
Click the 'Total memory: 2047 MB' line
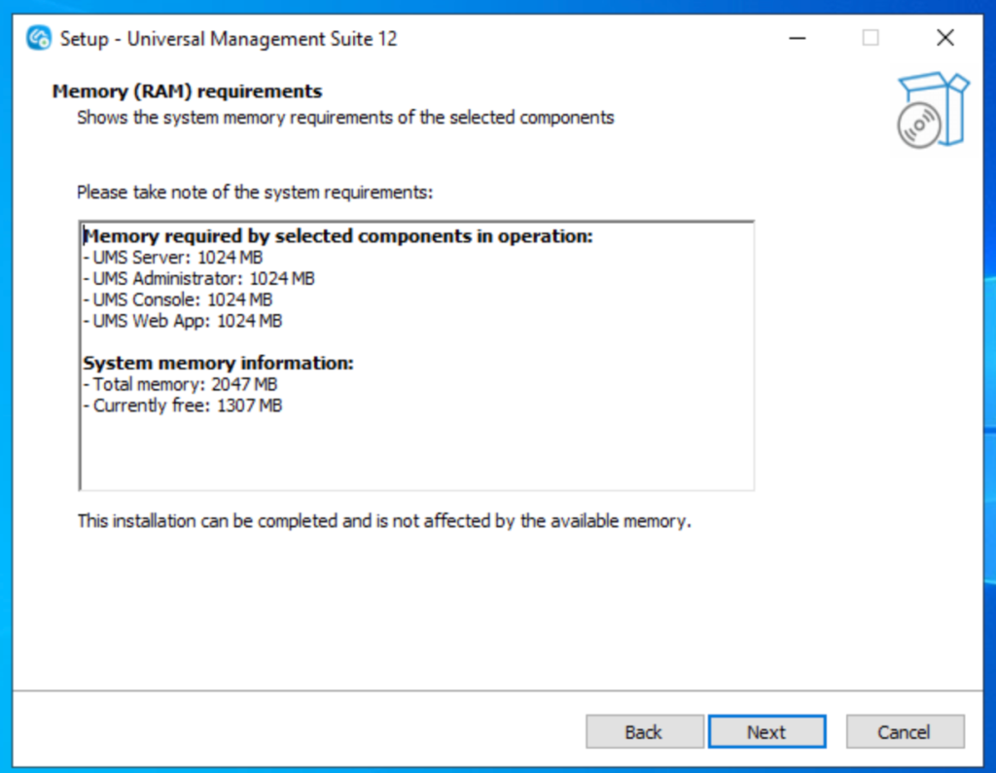(181, 385)
